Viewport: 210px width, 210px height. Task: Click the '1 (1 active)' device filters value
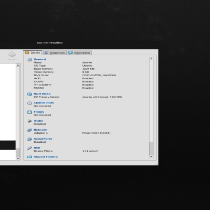pyautogui.click(x=90, y=151)
